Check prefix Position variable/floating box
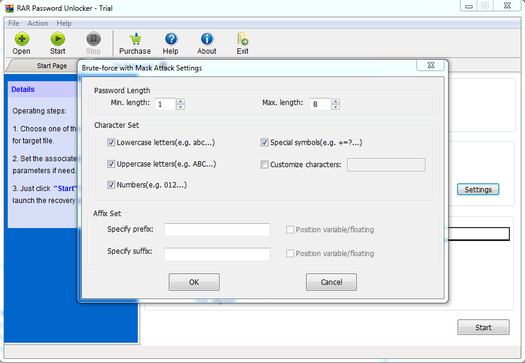 290,230
